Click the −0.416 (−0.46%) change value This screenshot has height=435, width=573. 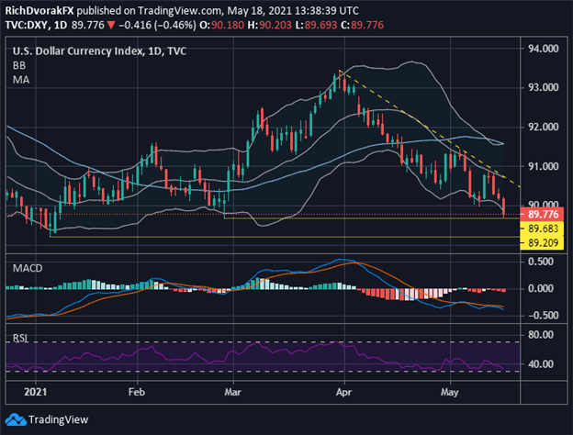click(x=157, y=25)
